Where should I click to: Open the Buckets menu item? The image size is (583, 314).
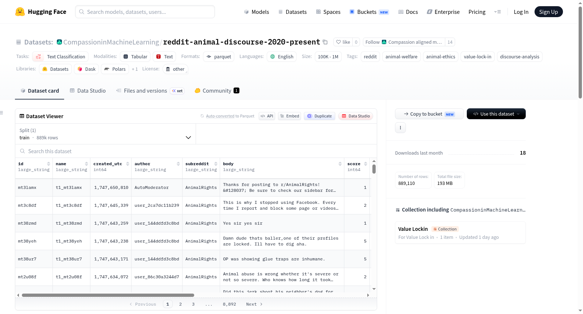tap(369, 12)
